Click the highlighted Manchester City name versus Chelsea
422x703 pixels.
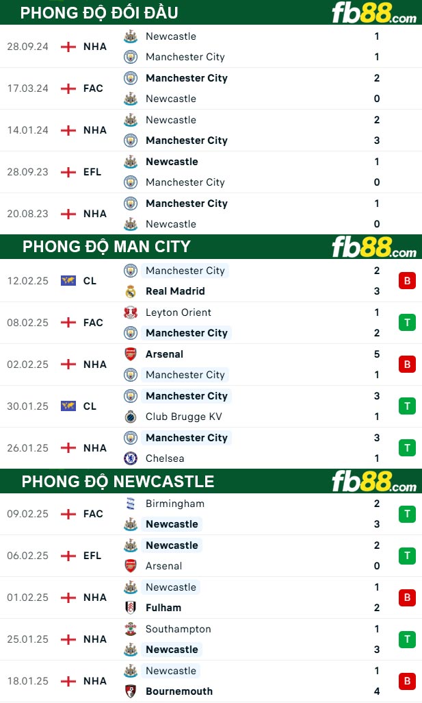[187, 438]
